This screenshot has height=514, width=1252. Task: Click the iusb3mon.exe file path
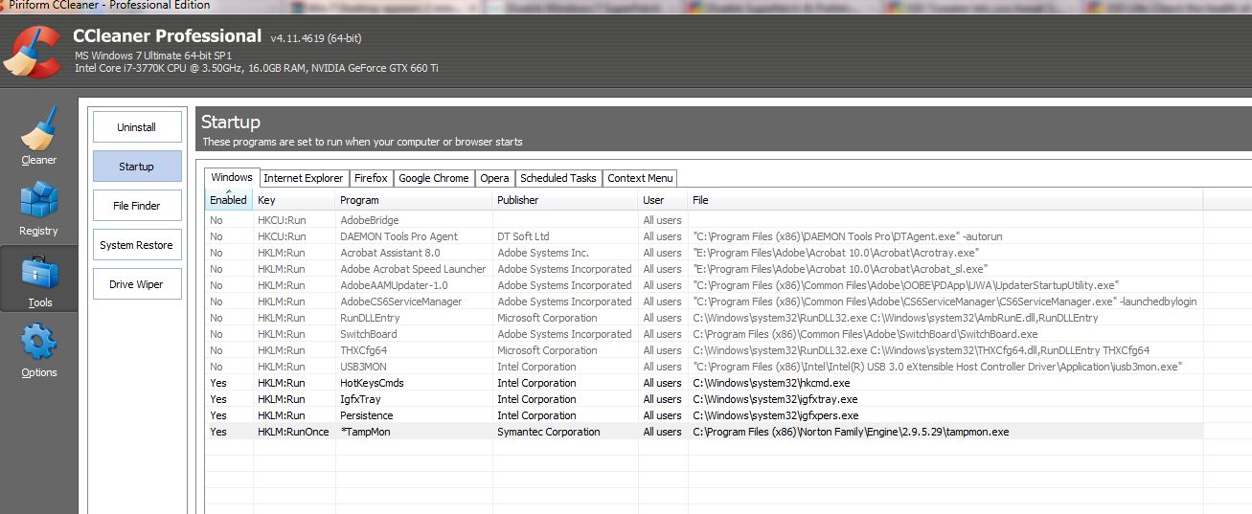938,367
